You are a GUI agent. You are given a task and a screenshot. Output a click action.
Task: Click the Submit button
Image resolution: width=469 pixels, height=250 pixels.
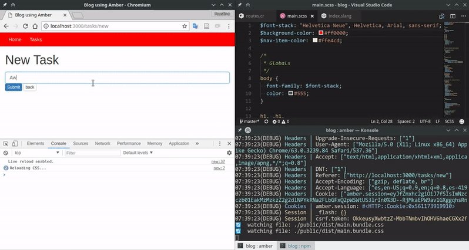[14, 87]
